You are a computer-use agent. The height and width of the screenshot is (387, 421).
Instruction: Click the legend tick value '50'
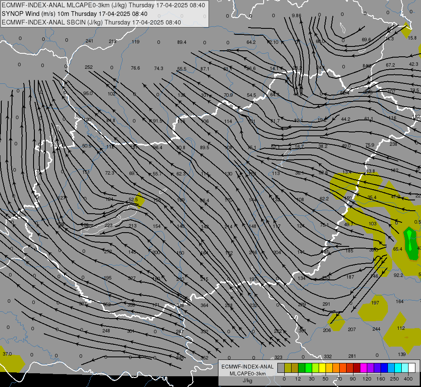[x=325, y=379]
